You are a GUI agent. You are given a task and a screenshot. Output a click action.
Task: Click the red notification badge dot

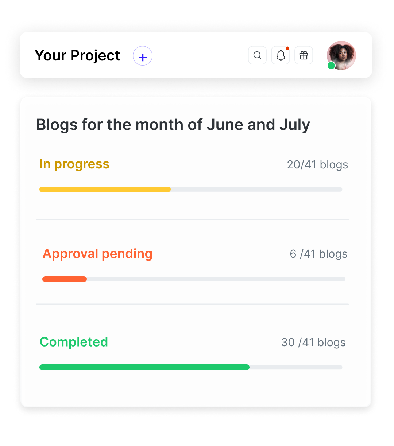click(287, 48)
